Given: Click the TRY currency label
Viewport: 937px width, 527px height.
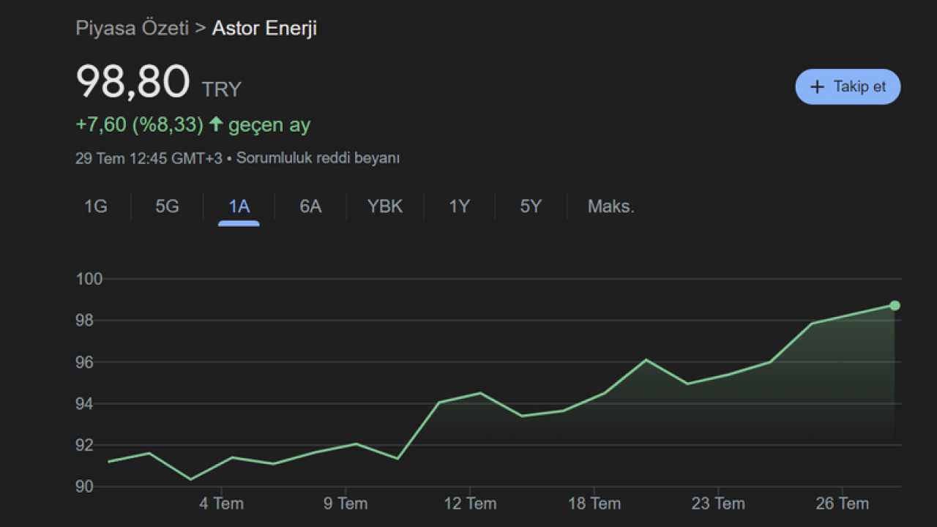Looking at the screenshot, I should click(x=222, y=89).
